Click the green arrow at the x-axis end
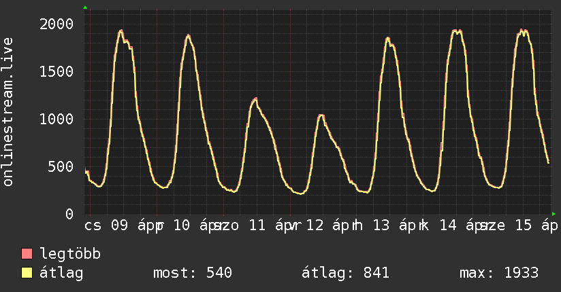The height and width of the screenshot is (292, 561). pyautogui.click(x=554, y=214)
